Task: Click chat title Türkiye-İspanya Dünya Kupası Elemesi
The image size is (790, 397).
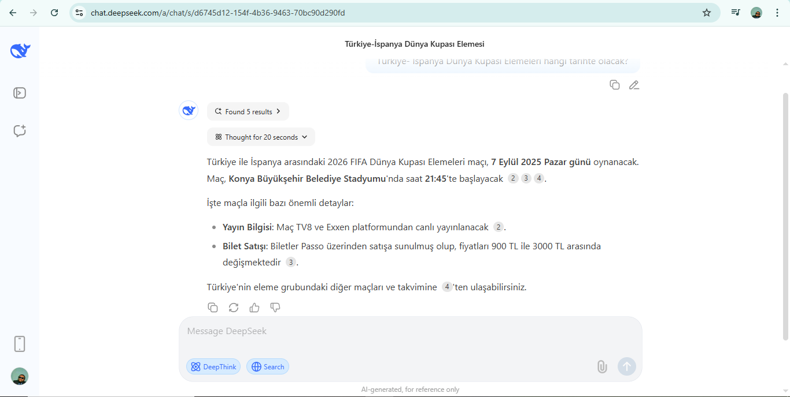Action: (x=415, y=44)
